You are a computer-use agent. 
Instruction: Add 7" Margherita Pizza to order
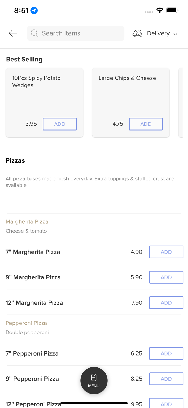(x=166, y=252)
